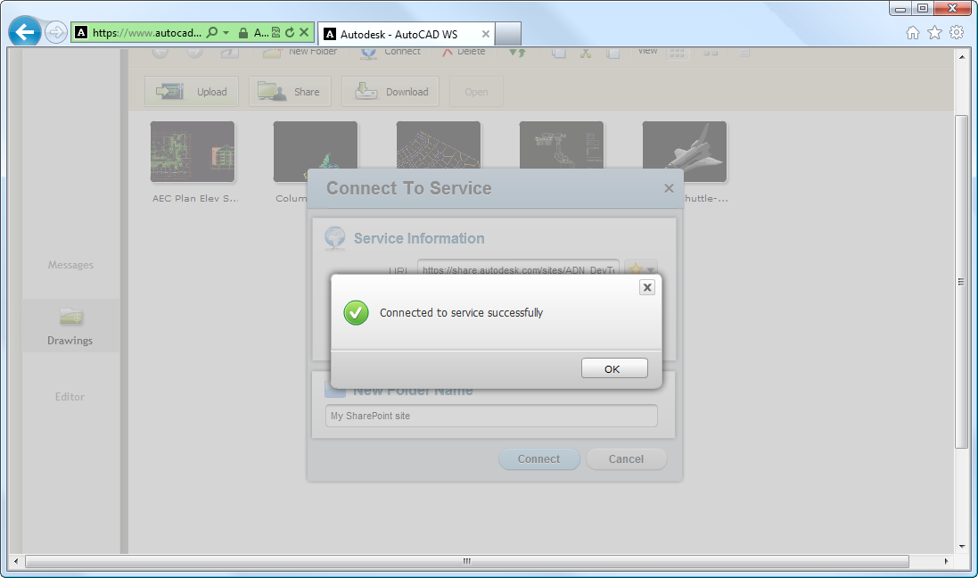
Task: Select the AEC Plan Elev drawing thumbnail
Action: click(x=193, y=153)
